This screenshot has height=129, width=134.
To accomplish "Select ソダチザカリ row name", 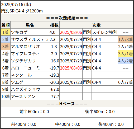I will point(23,61).
